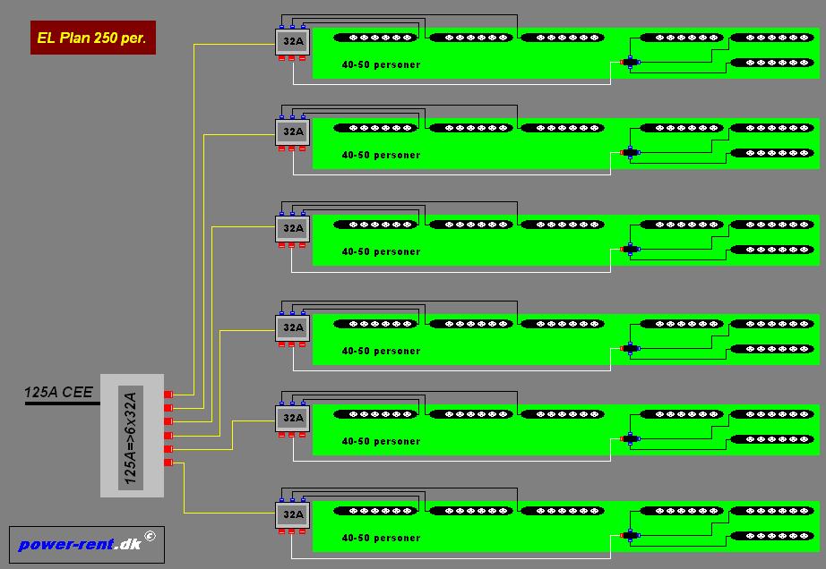Select the black splitter connector in the second row
The width and height of the screenshot is (826, 569).
pos(630,152)
